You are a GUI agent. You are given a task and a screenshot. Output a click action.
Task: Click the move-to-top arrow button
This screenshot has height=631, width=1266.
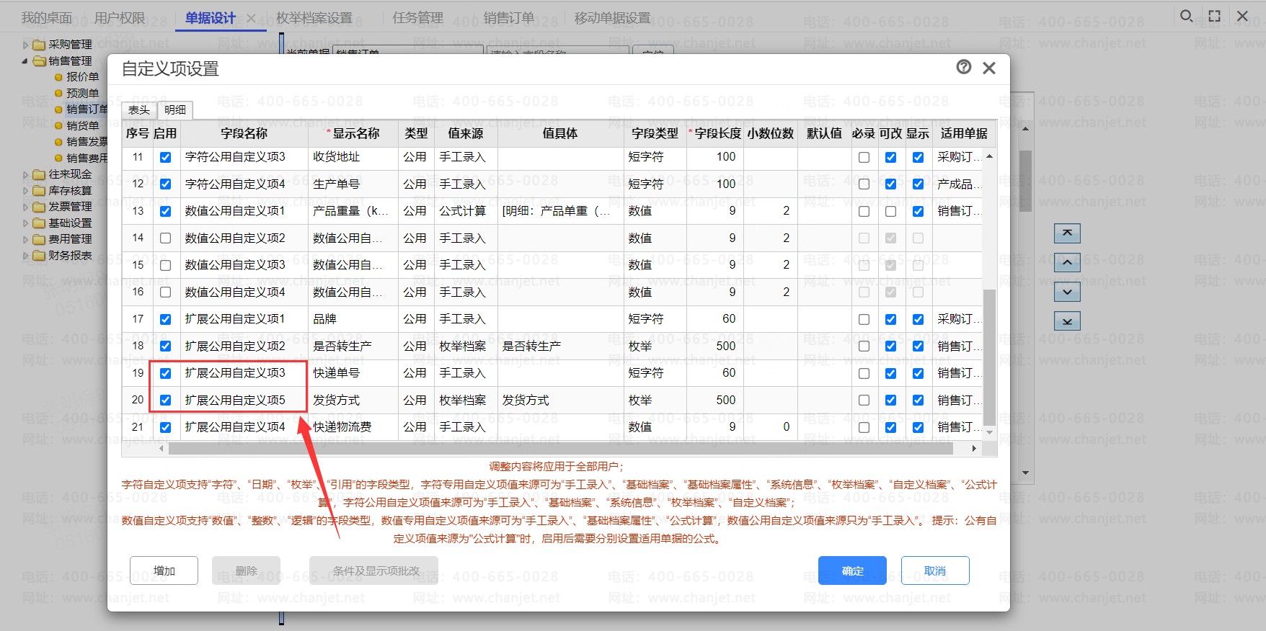tap(1067, 233)
